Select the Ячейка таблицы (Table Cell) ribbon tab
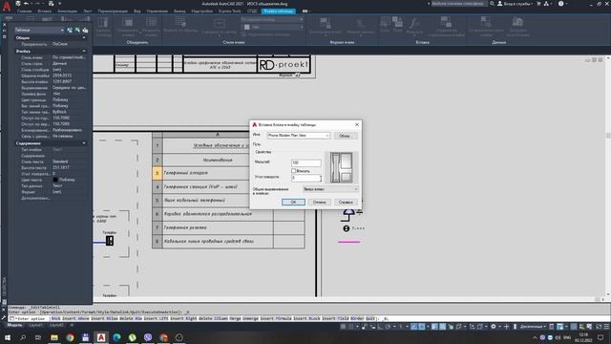The image size is (611, 344). click(278, 11)
